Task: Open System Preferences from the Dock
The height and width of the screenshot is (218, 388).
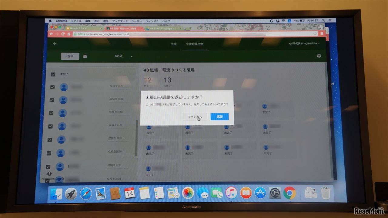Action: [x=275, y=193]
